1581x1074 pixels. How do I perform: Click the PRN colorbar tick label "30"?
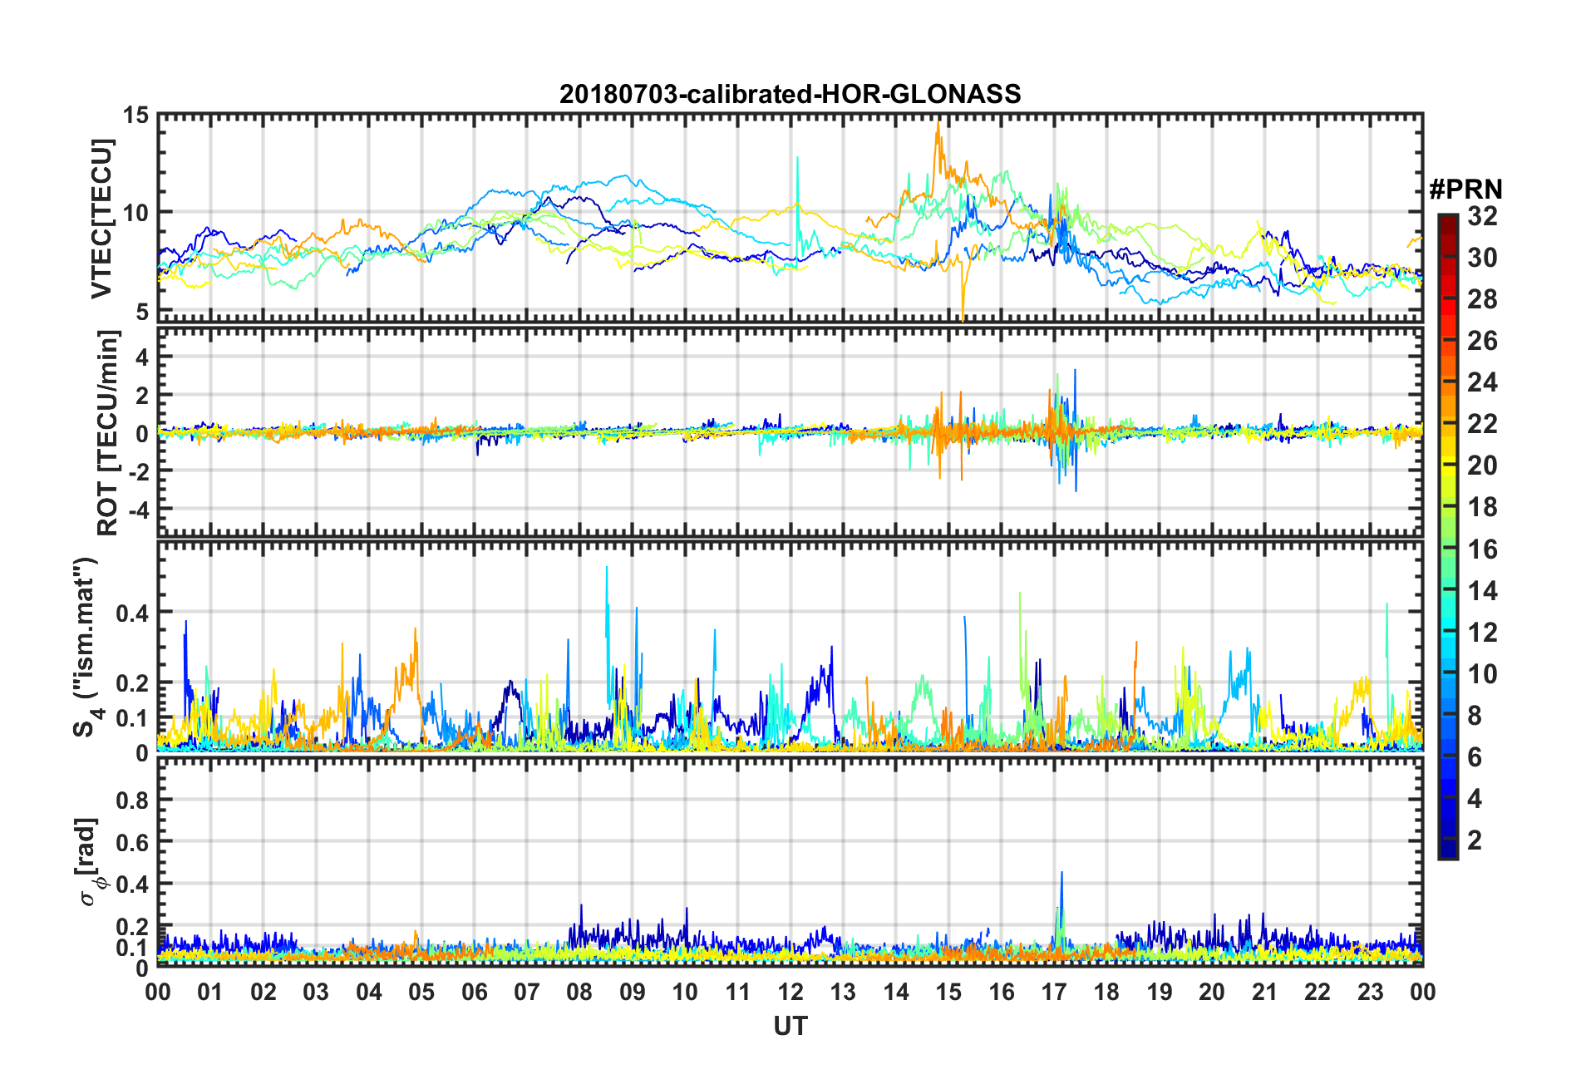tap(1482, 258)
